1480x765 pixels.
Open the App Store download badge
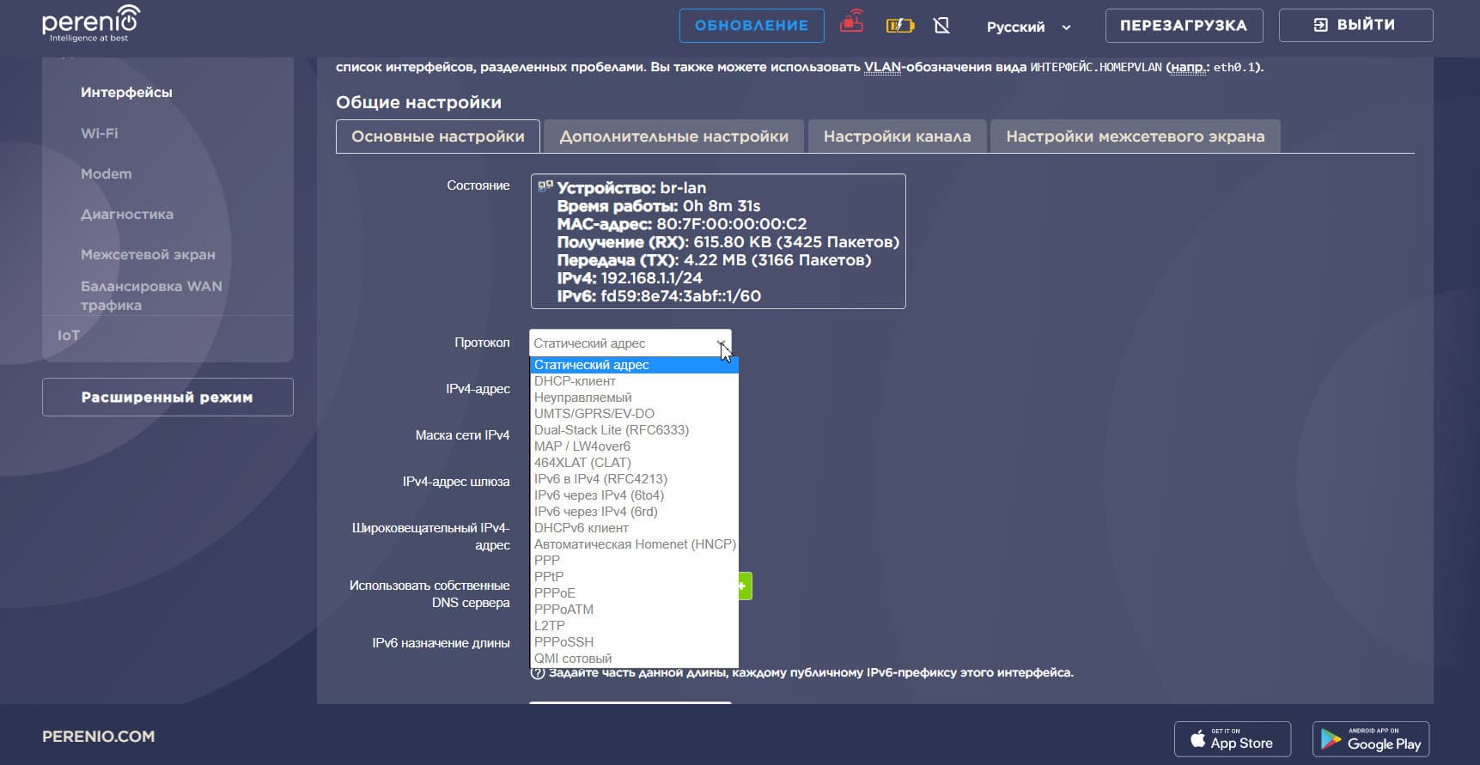1233,739
